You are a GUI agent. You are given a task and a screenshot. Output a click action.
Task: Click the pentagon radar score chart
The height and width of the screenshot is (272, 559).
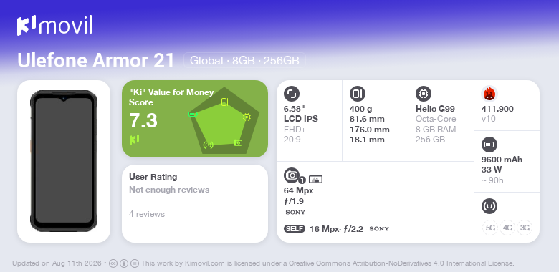click(x=224, y=120)
